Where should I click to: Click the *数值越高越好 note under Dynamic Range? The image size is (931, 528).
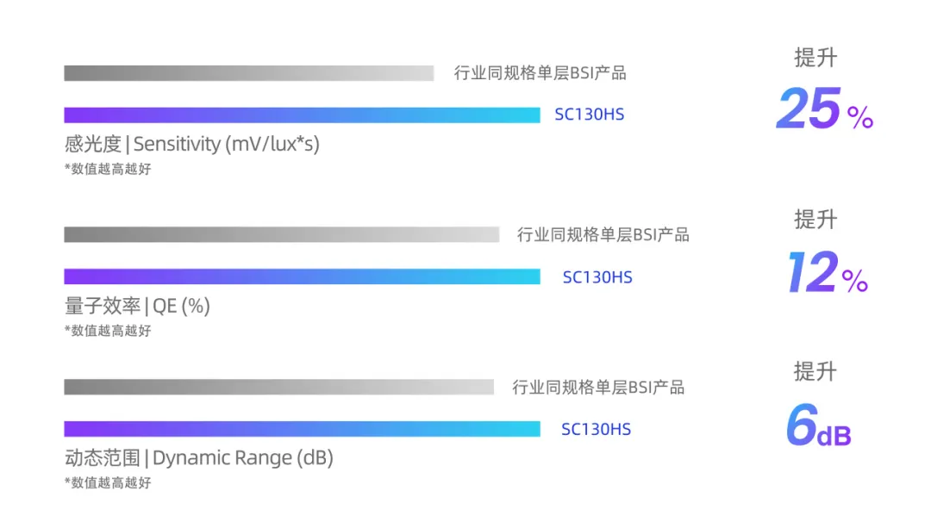click(x=108, y=482)
